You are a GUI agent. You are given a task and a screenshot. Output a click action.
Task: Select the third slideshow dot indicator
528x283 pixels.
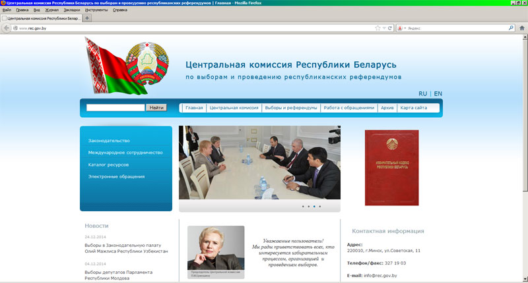point(314,207)
